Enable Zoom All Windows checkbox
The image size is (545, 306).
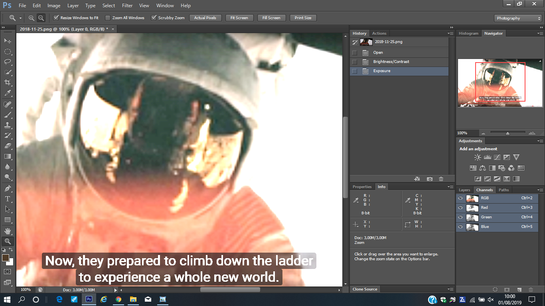tap(108, 18)
